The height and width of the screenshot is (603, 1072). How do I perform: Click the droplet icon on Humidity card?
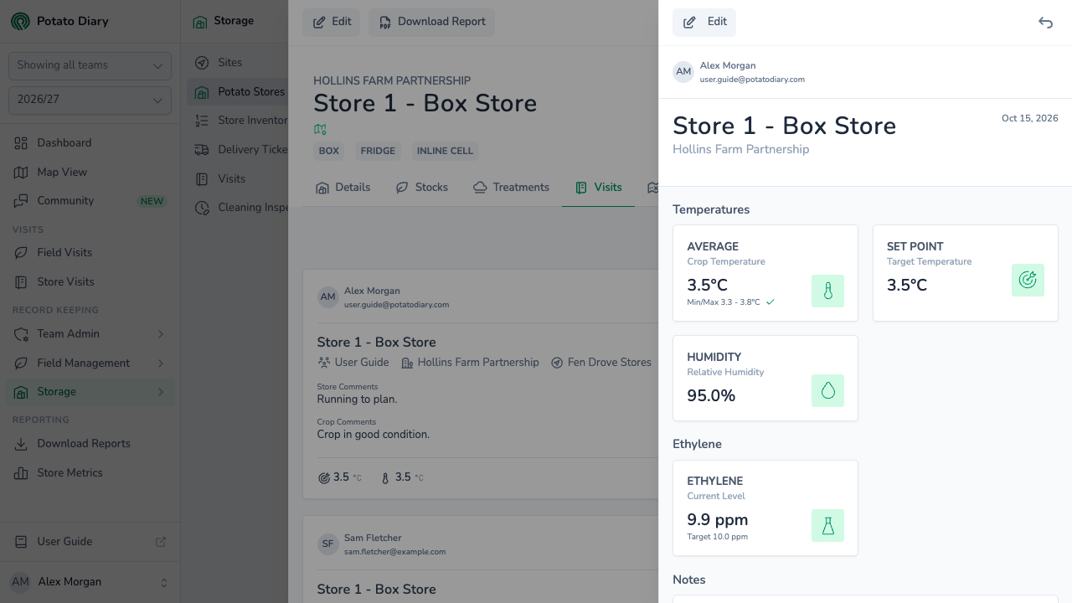tap(827, 390)
